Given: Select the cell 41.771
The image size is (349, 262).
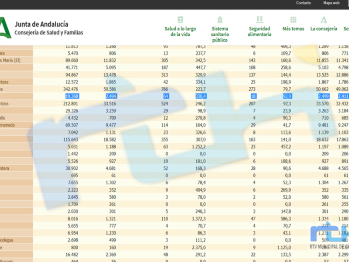Looking at the screenshot, I should [x=72, y=68].
